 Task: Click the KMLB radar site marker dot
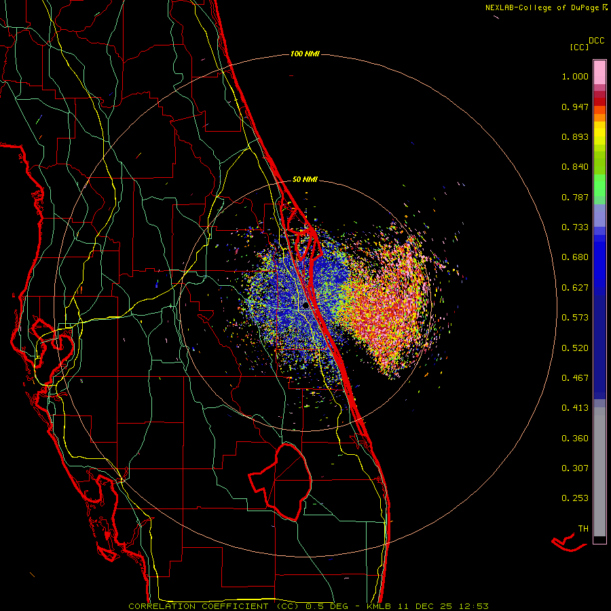click(305, 306)
